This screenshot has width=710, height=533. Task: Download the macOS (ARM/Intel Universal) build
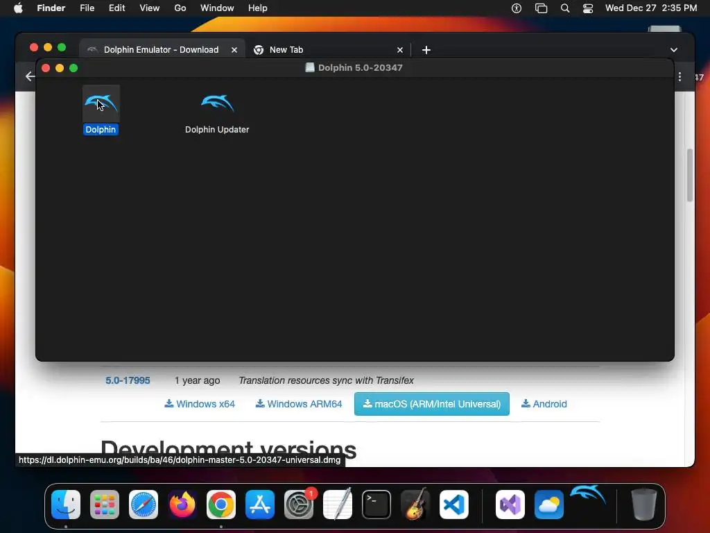point(432,404)
